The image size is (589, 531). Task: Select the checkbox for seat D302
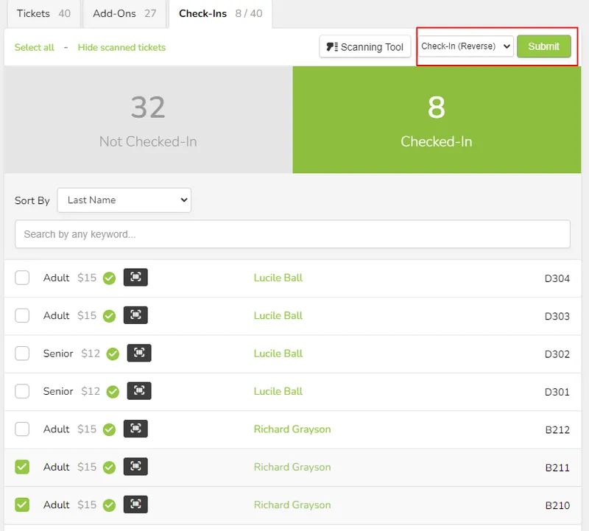pos(23,354)
